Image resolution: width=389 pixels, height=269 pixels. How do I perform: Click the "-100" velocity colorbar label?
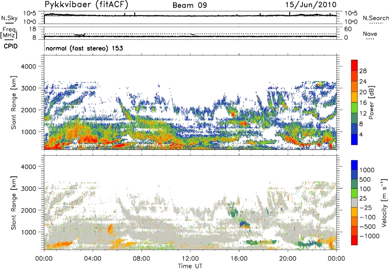pos(368,217)
